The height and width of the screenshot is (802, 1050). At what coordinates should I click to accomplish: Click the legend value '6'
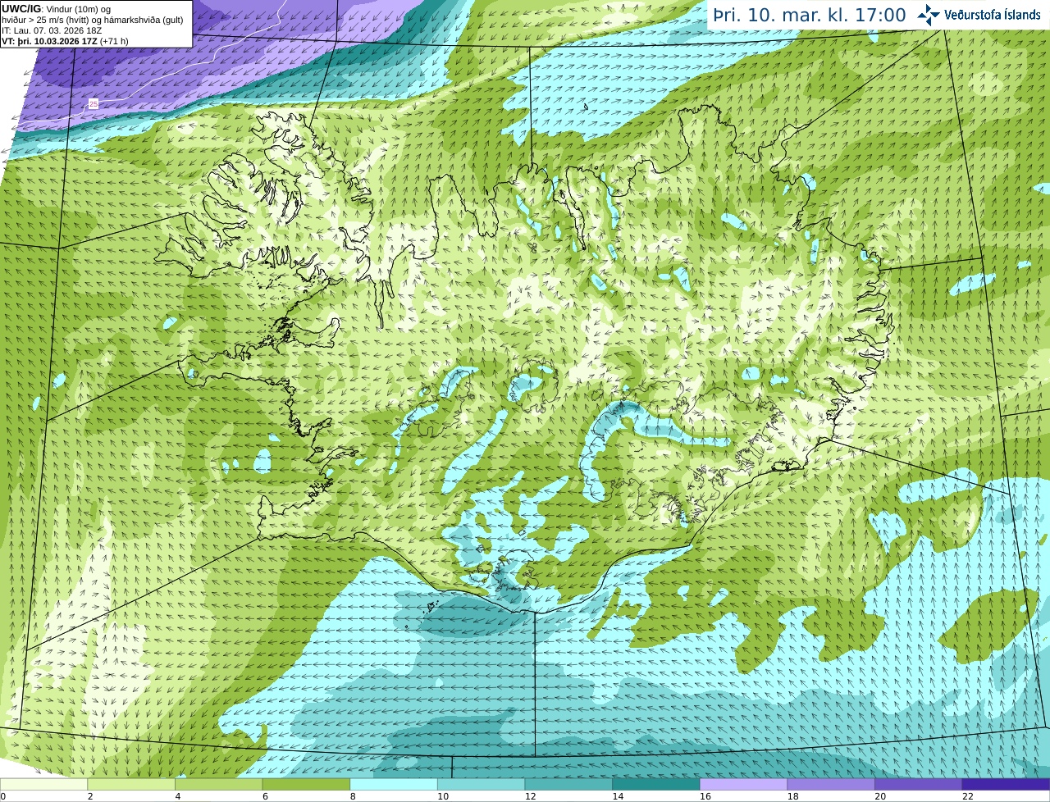(265, 796)
